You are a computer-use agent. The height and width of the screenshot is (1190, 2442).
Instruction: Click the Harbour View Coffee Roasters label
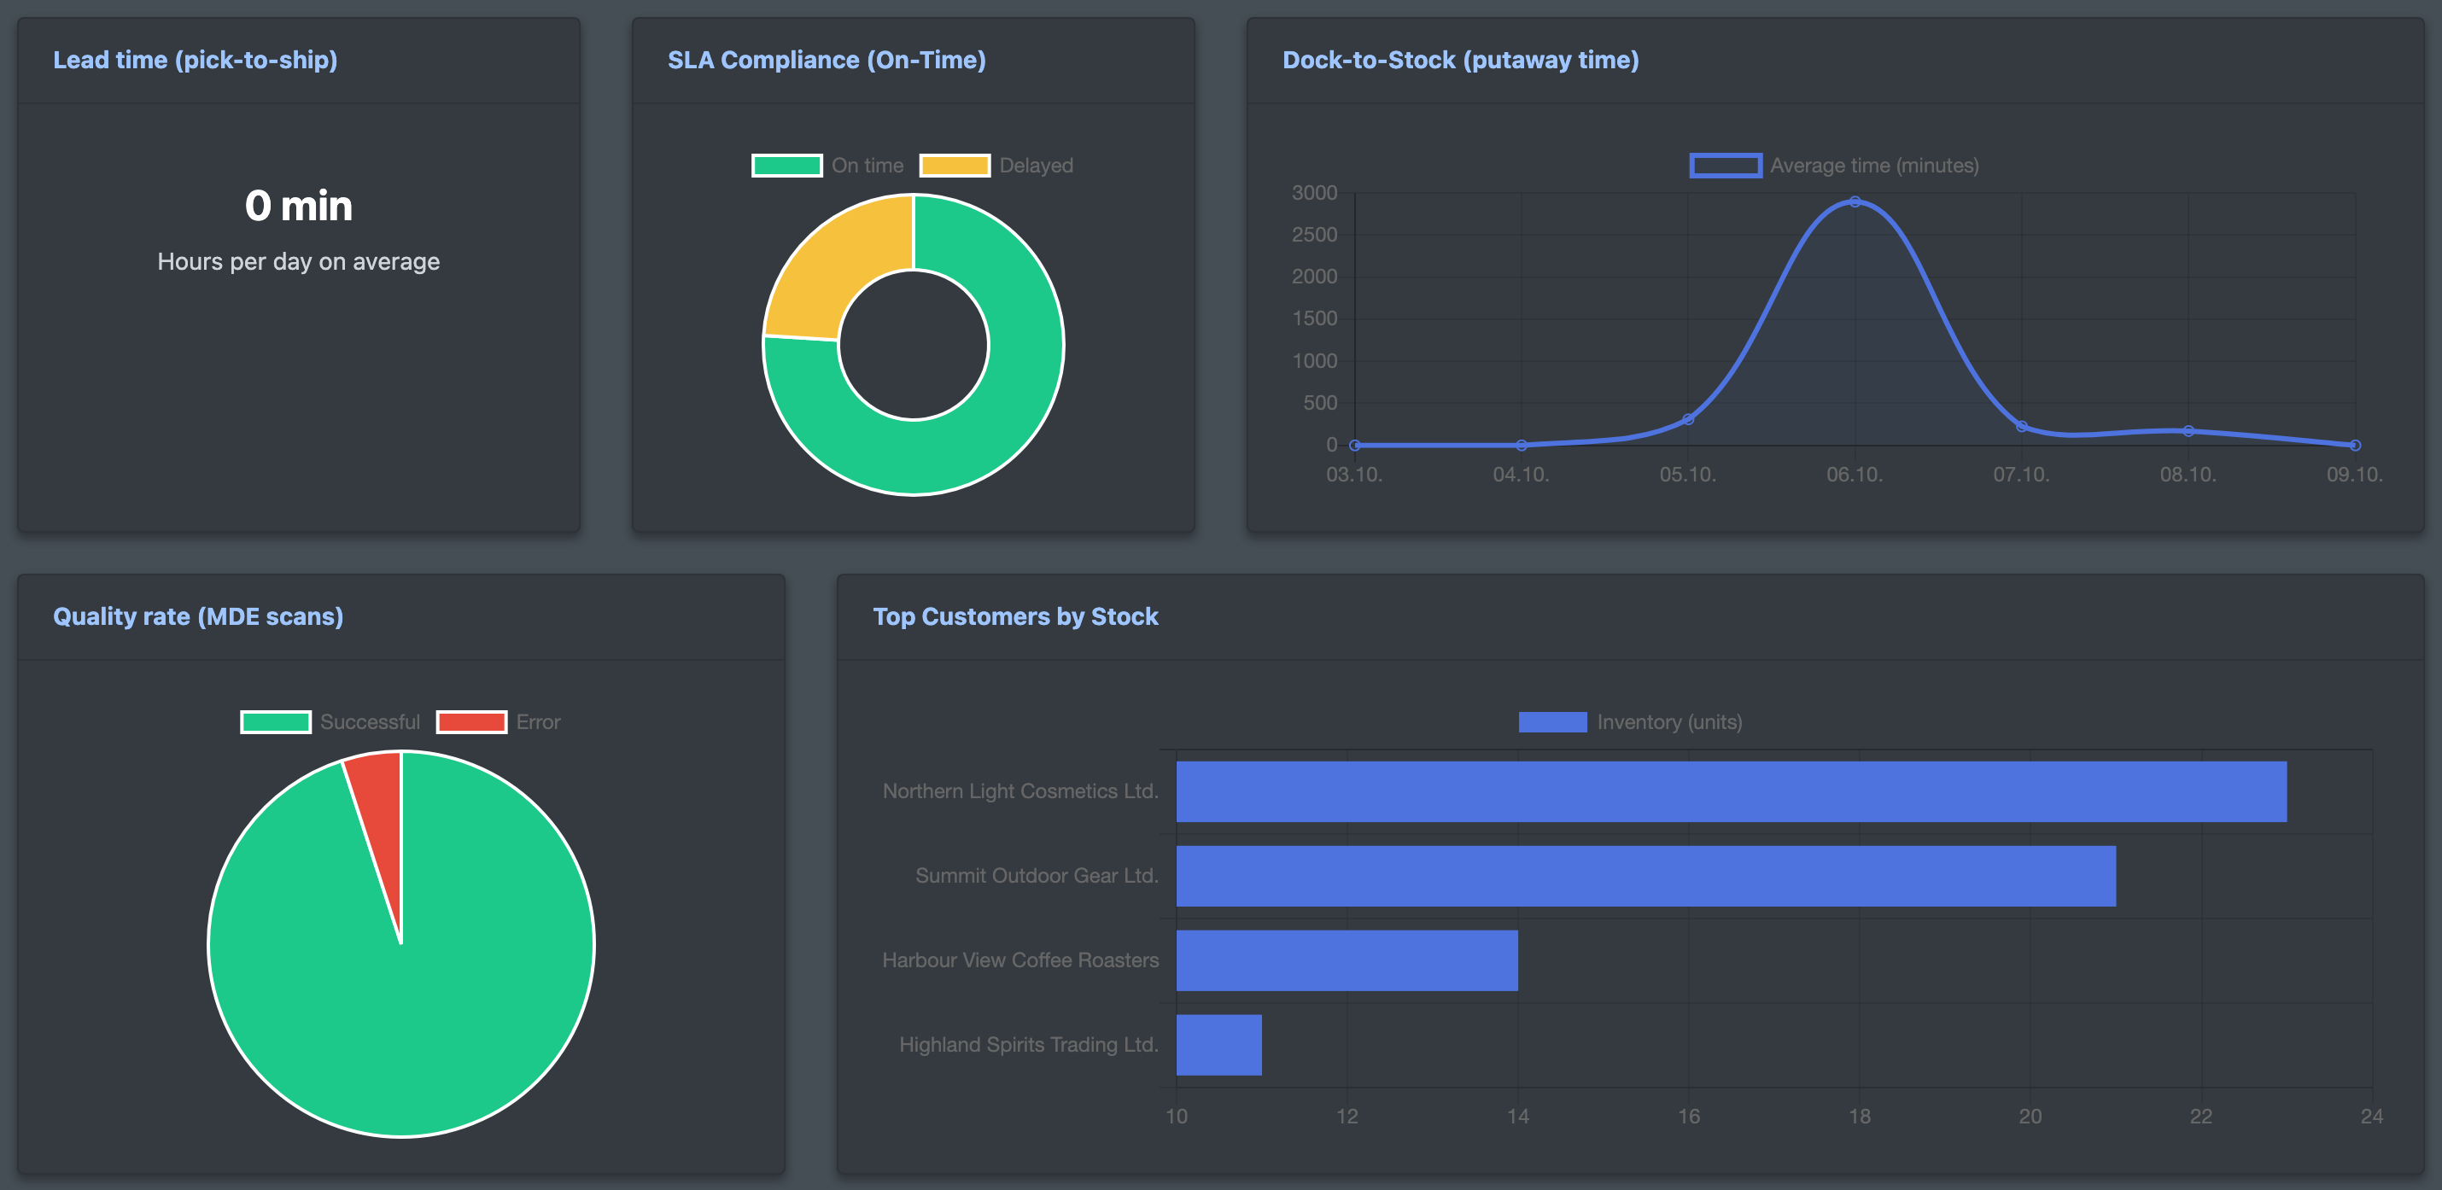click(x=1020, y=960)
